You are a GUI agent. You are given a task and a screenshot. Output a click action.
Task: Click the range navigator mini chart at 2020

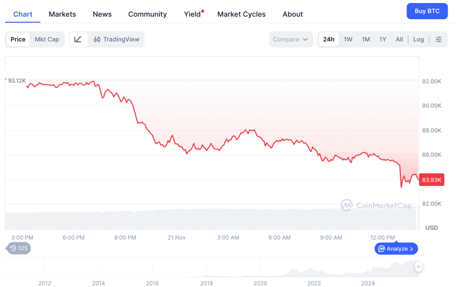260,271
